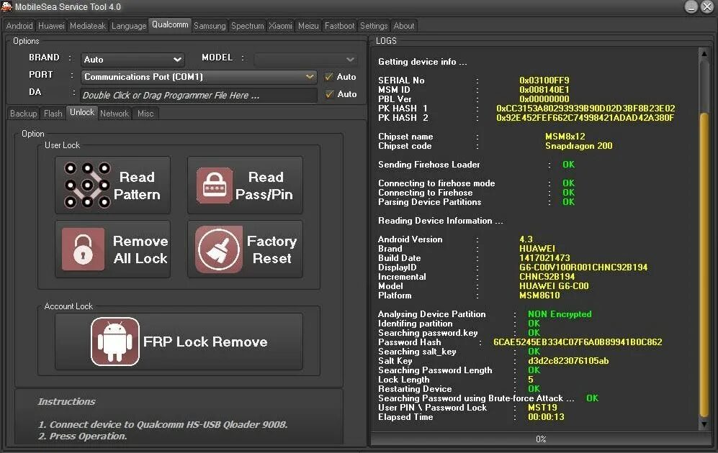
Task: Toggle the DA Auto checkbox
Action: click(x=329, y=94)
